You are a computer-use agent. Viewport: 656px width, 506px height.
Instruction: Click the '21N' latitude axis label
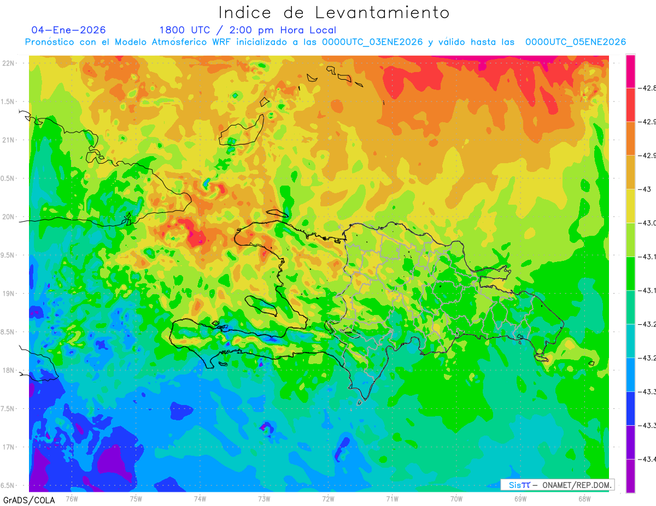[x=9, y=140]
